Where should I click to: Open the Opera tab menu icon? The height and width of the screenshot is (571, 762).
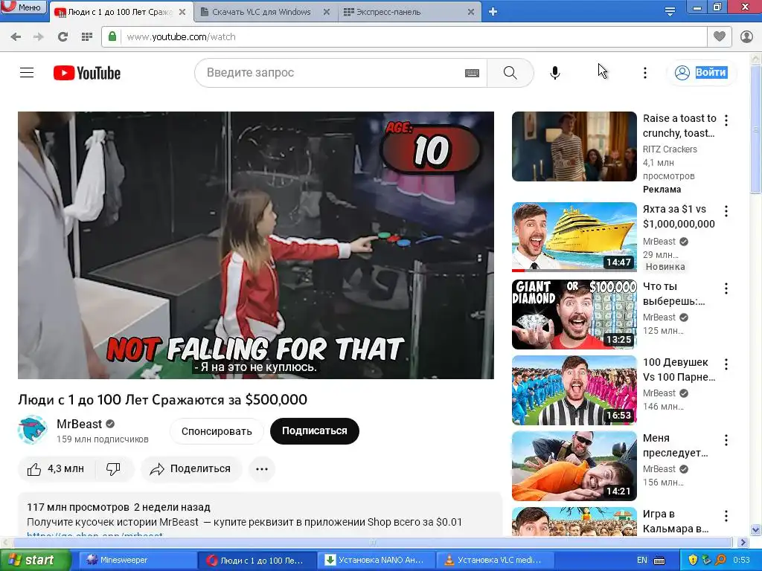[x=670, y=12]
